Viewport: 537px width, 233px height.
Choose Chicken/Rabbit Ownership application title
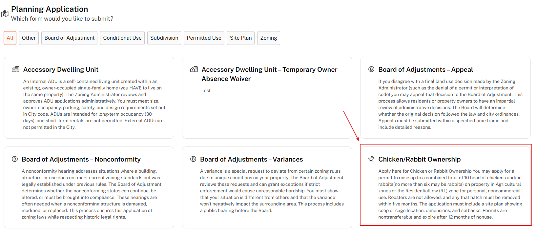[x=419, y=159]
